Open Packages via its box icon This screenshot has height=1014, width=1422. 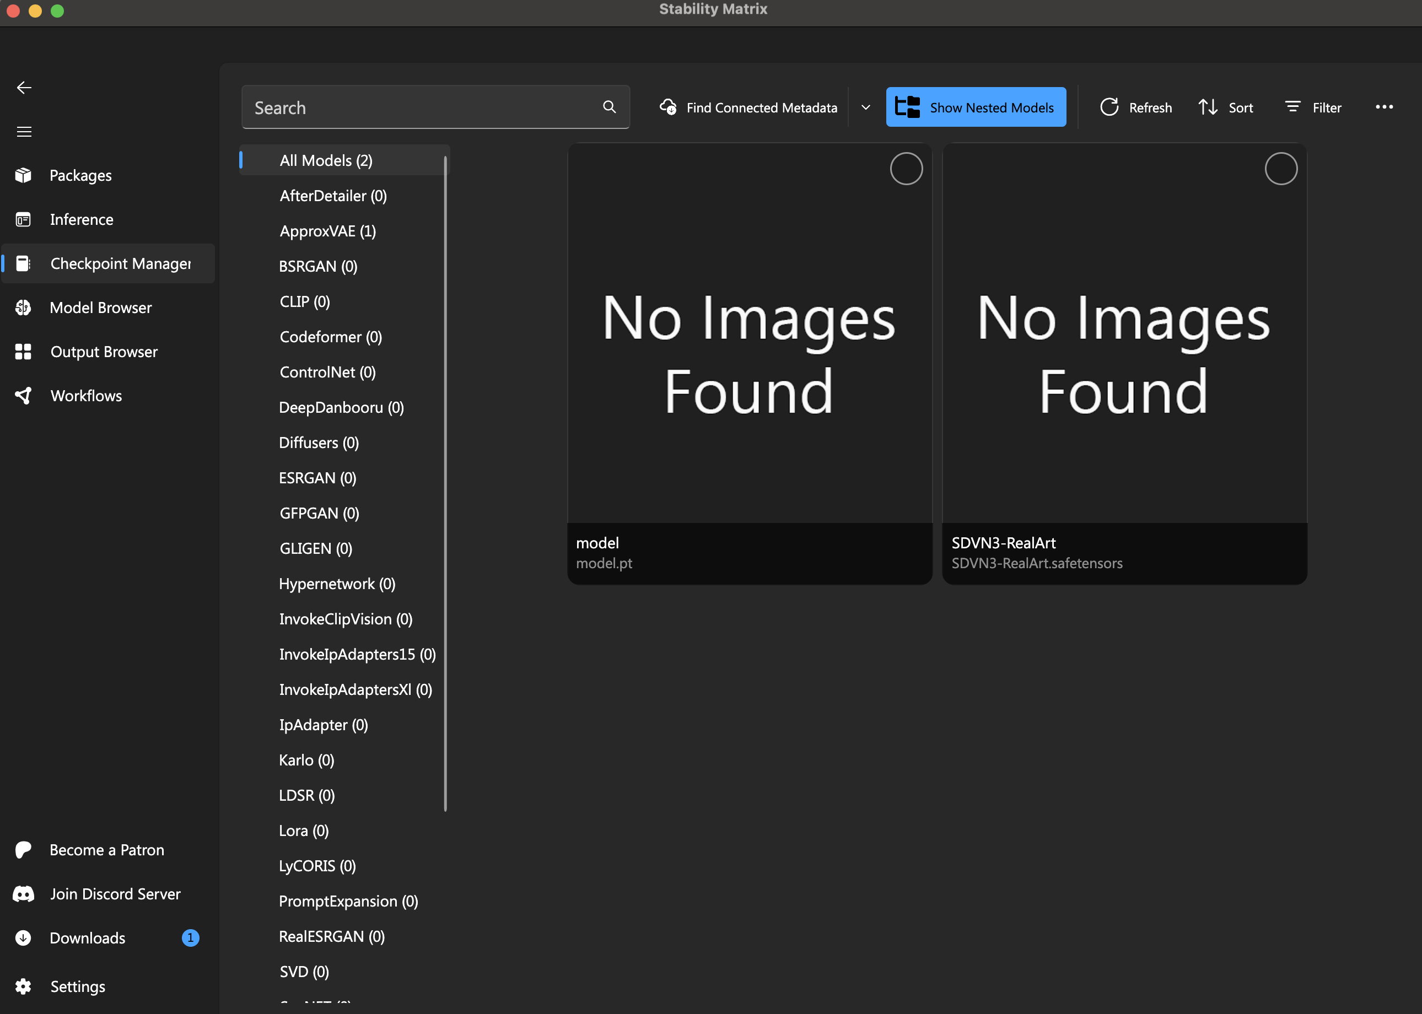(x=24, y=175)
